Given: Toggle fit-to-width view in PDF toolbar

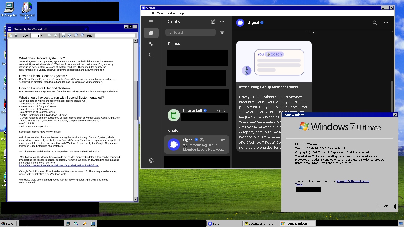Looking at the screenshot, I should [x=63, y=36].
